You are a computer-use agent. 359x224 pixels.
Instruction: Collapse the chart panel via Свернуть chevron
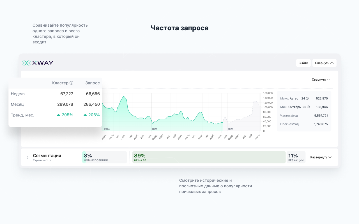coord(321,80)
